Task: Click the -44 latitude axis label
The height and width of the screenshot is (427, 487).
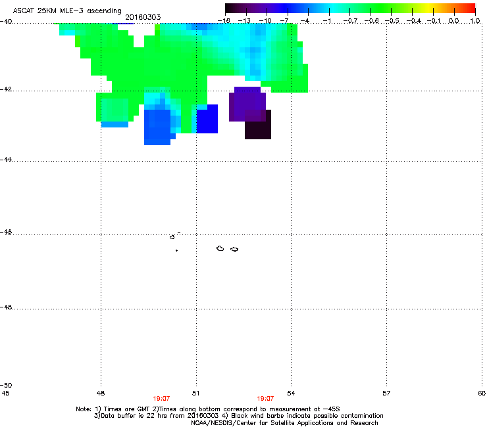Action: pyautogui.click(x=6, y=160)
